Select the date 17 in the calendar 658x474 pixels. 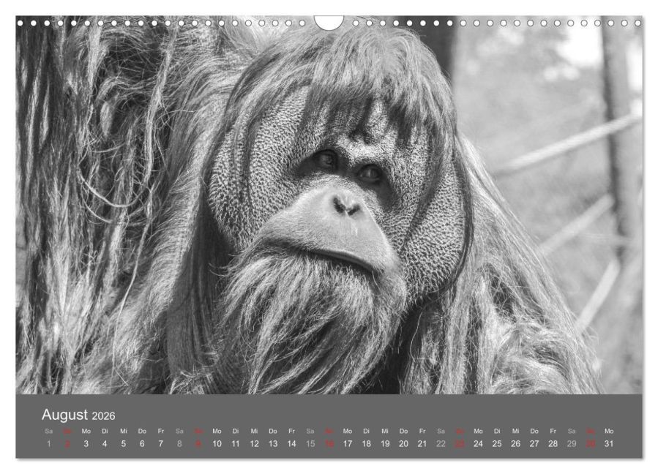[x=348, y=444]
